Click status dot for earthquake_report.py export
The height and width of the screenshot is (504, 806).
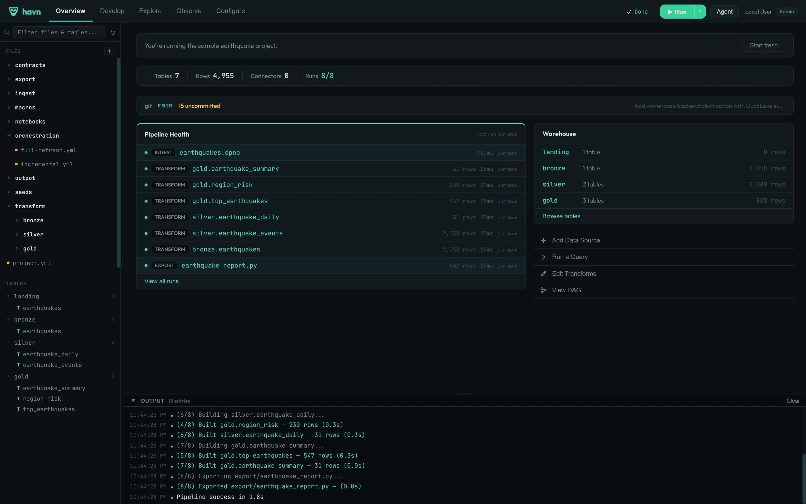click(x=146, y=266)
